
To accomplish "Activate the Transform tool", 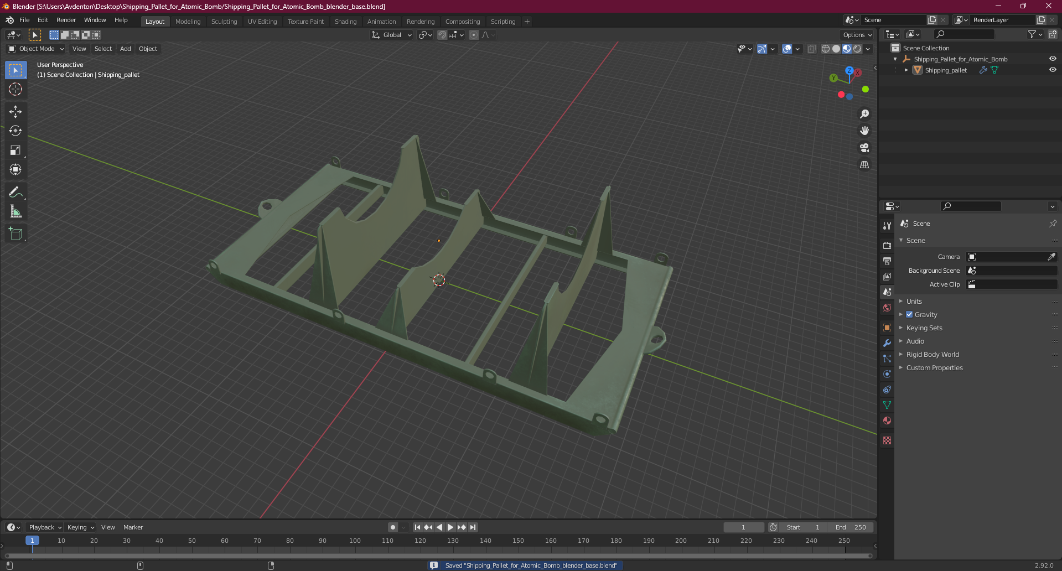I will (x=15, y=170).
